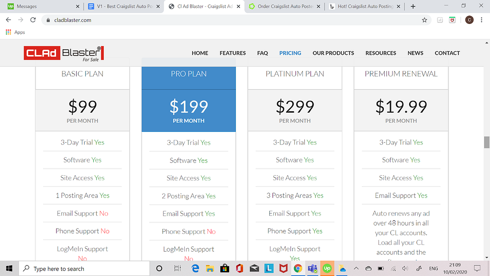Open the RESOURCES nav link

[x=380, y=53]
